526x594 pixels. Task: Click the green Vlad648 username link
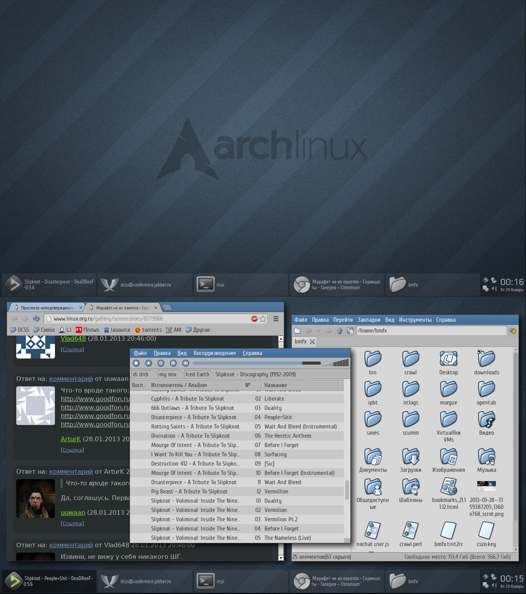tap(73, 338)
